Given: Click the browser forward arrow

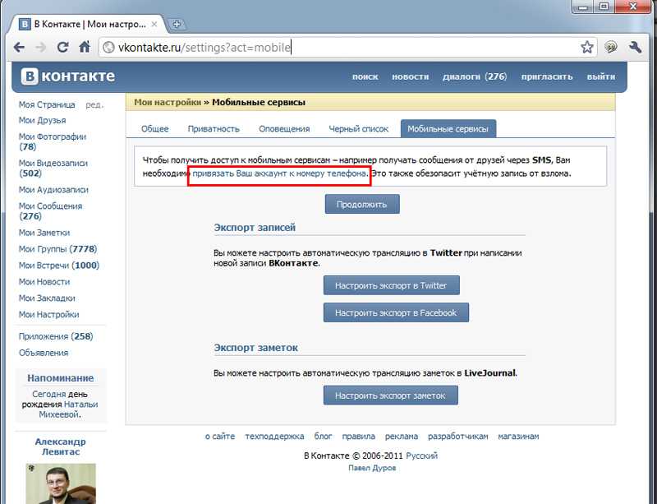Looking at the screenshot, I should (40, 47).
